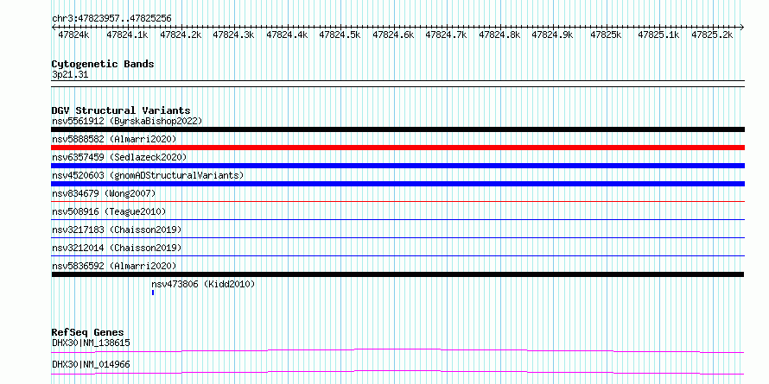
Task: Click the black bar for nsv5836592
Action: (x=397, y=274)
